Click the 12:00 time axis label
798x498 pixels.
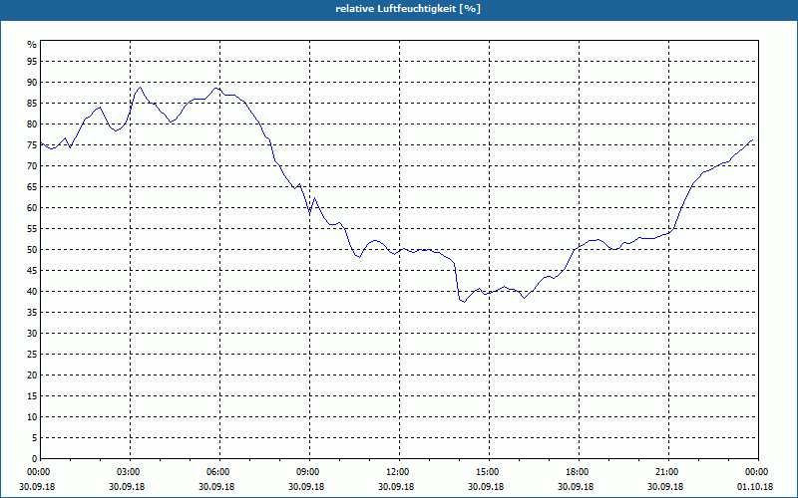(x=396, y=471)
